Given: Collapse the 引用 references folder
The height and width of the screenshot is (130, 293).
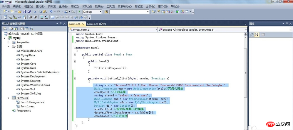Looking at the screenshot, I should (x=9, y=47).
